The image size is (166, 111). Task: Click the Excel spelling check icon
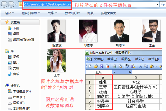point(127,66)
